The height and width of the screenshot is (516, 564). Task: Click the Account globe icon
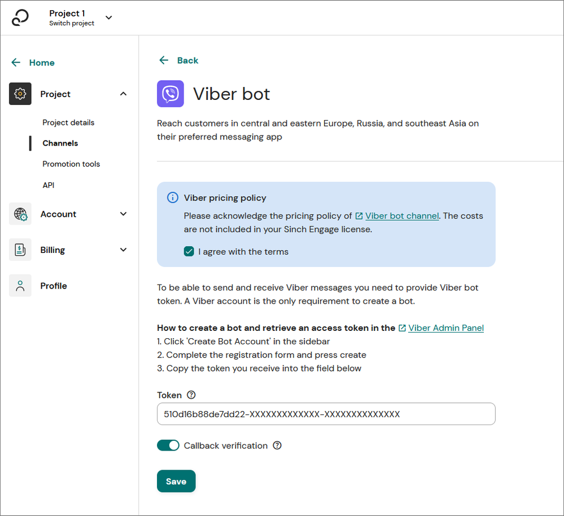(x=20, y=214)
